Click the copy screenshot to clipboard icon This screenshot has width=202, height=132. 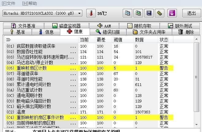click(138, 13)
